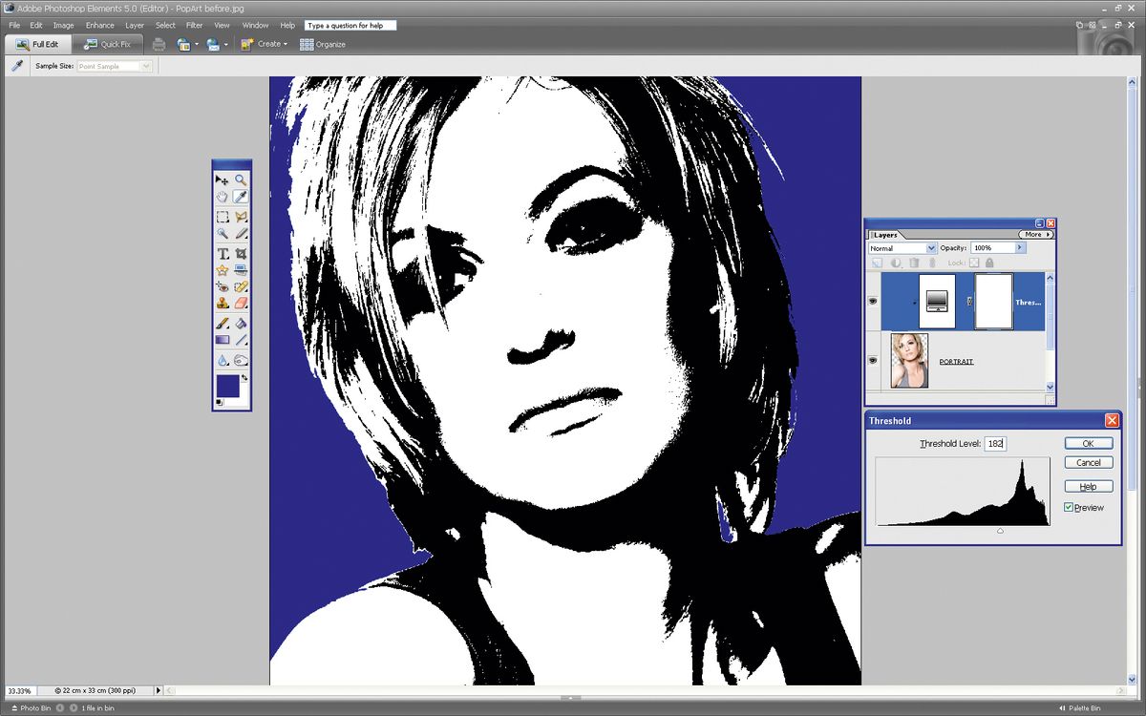Open the More menu in Layers palette
The width and height of the screenshot is (1146, 716).
[1036, 235]
